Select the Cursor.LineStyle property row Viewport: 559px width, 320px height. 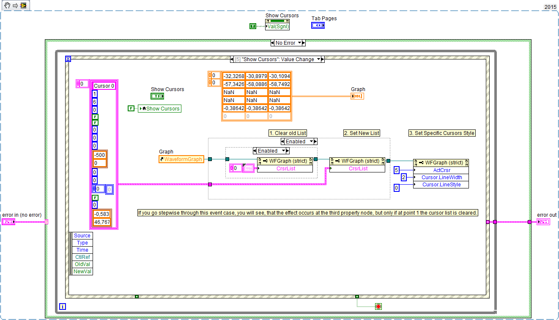[441, 185]
